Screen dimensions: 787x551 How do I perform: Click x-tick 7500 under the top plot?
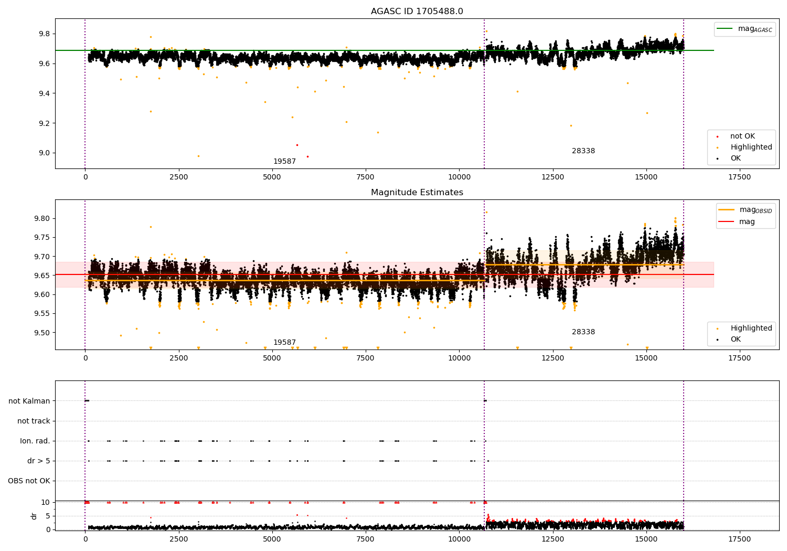[x=366, y=177]
